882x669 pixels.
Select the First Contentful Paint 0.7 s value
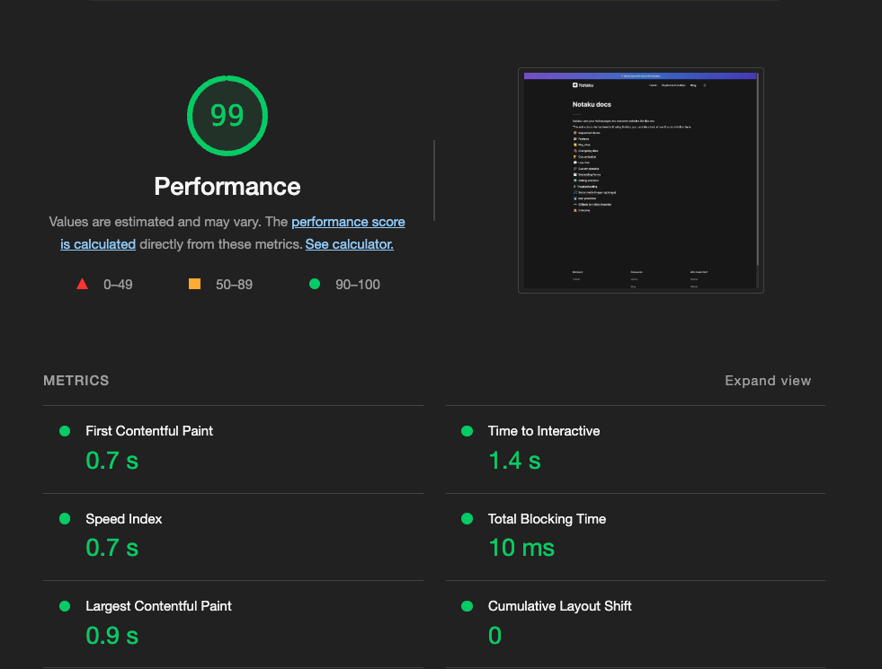pyautogui.click(x=111, y=460)
